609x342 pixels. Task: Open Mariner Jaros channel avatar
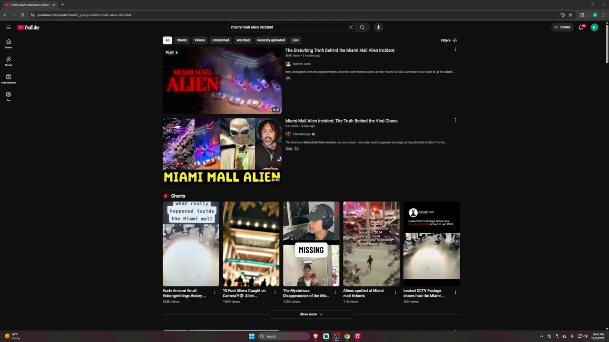pos(288,64)
